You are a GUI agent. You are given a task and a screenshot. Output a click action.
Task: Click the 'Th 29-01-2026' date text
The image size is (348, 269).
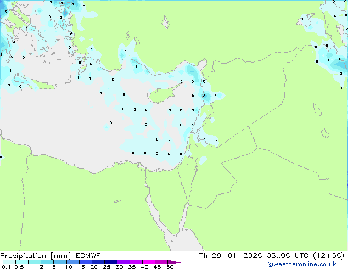(x=231, y=256)
